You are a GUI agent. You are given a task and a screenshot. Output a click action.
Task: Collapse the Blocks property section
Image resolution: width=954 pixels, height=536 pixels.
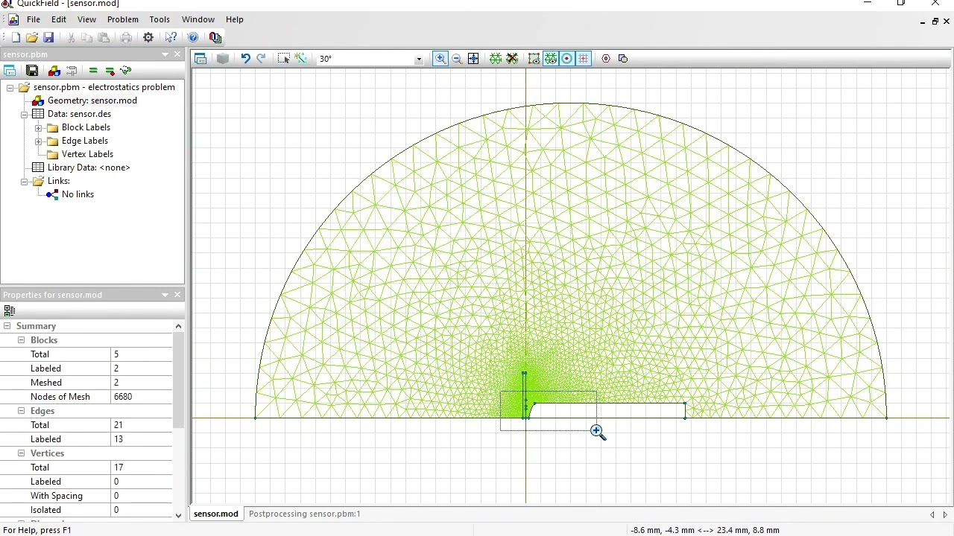click(x=22, y=340)
